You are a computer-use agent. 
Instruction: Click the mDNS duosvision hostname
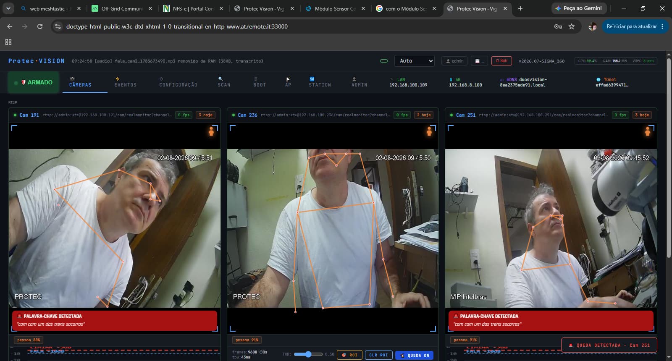pos(523,82)
